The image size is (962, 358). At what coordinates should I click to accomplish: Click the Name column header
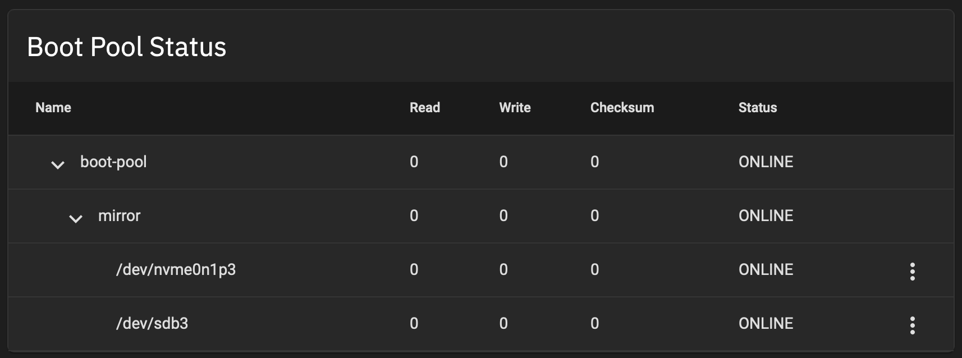tap(53, 108)
